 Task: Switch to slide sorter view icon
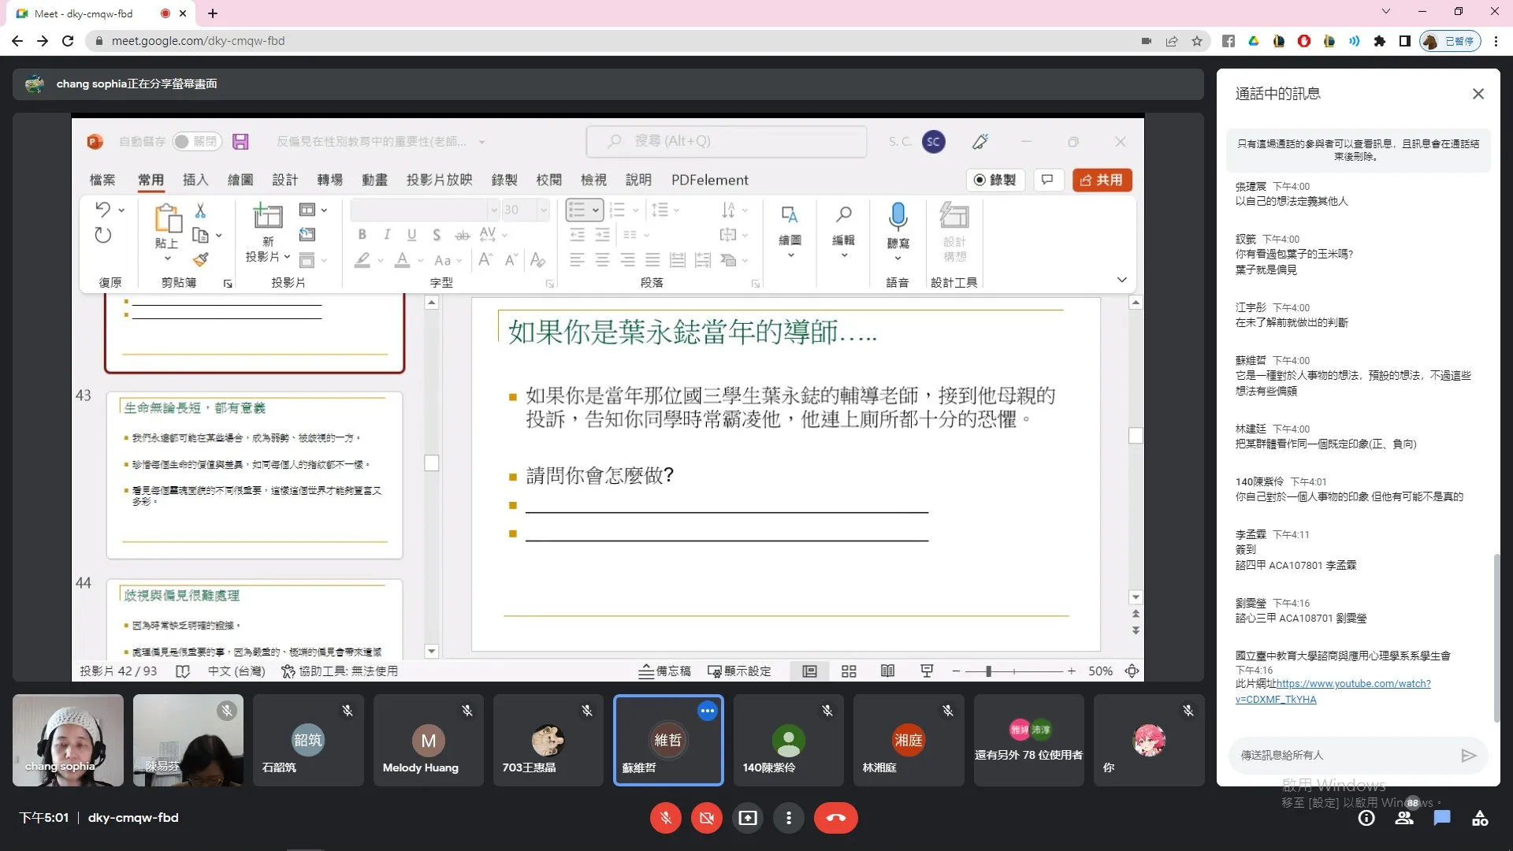click(849, 671)
